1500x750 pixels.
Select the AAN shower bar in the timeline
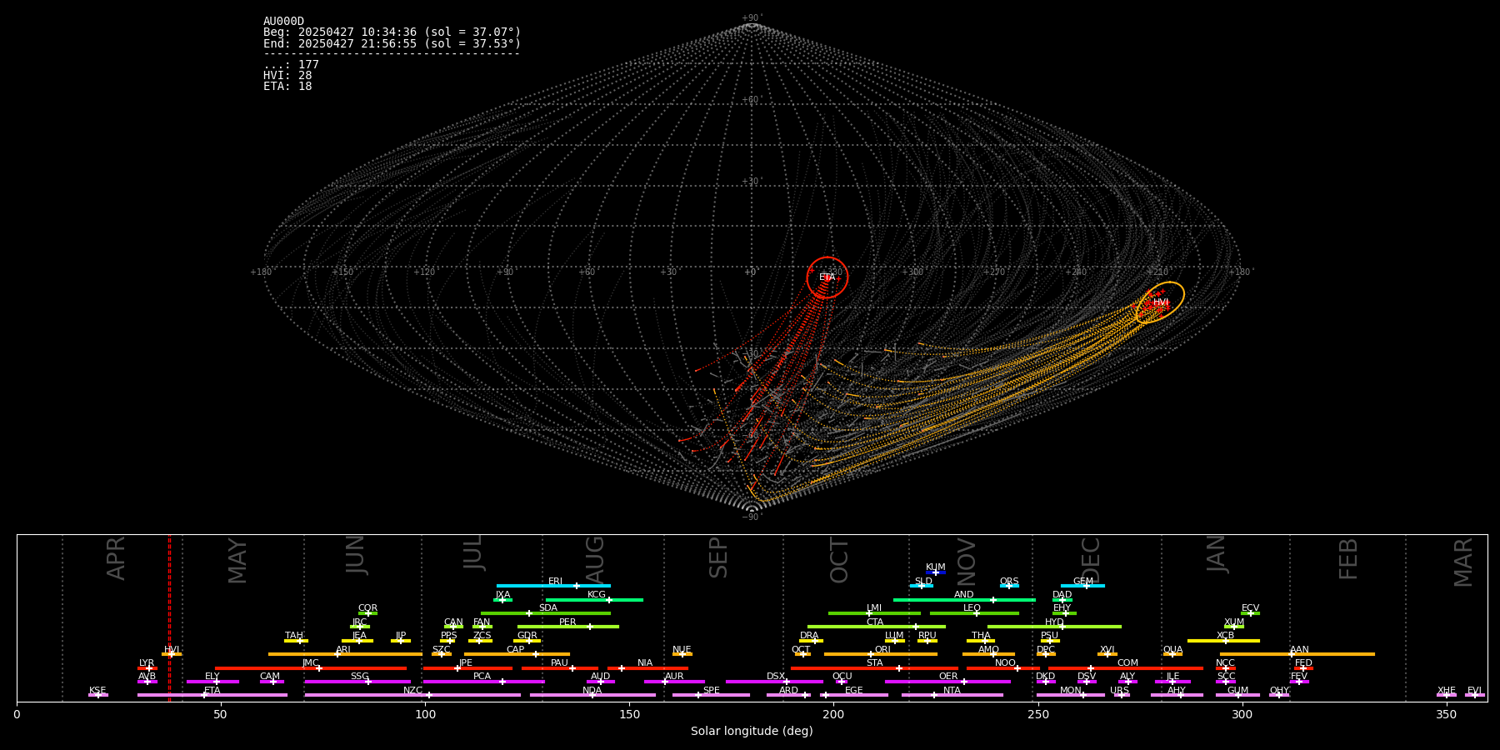pos(1297,654)
